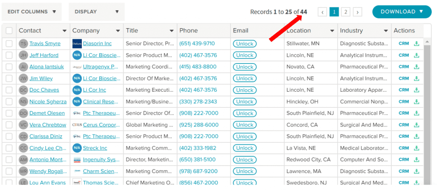Click the table vertical scrollbar

point(428,114)
